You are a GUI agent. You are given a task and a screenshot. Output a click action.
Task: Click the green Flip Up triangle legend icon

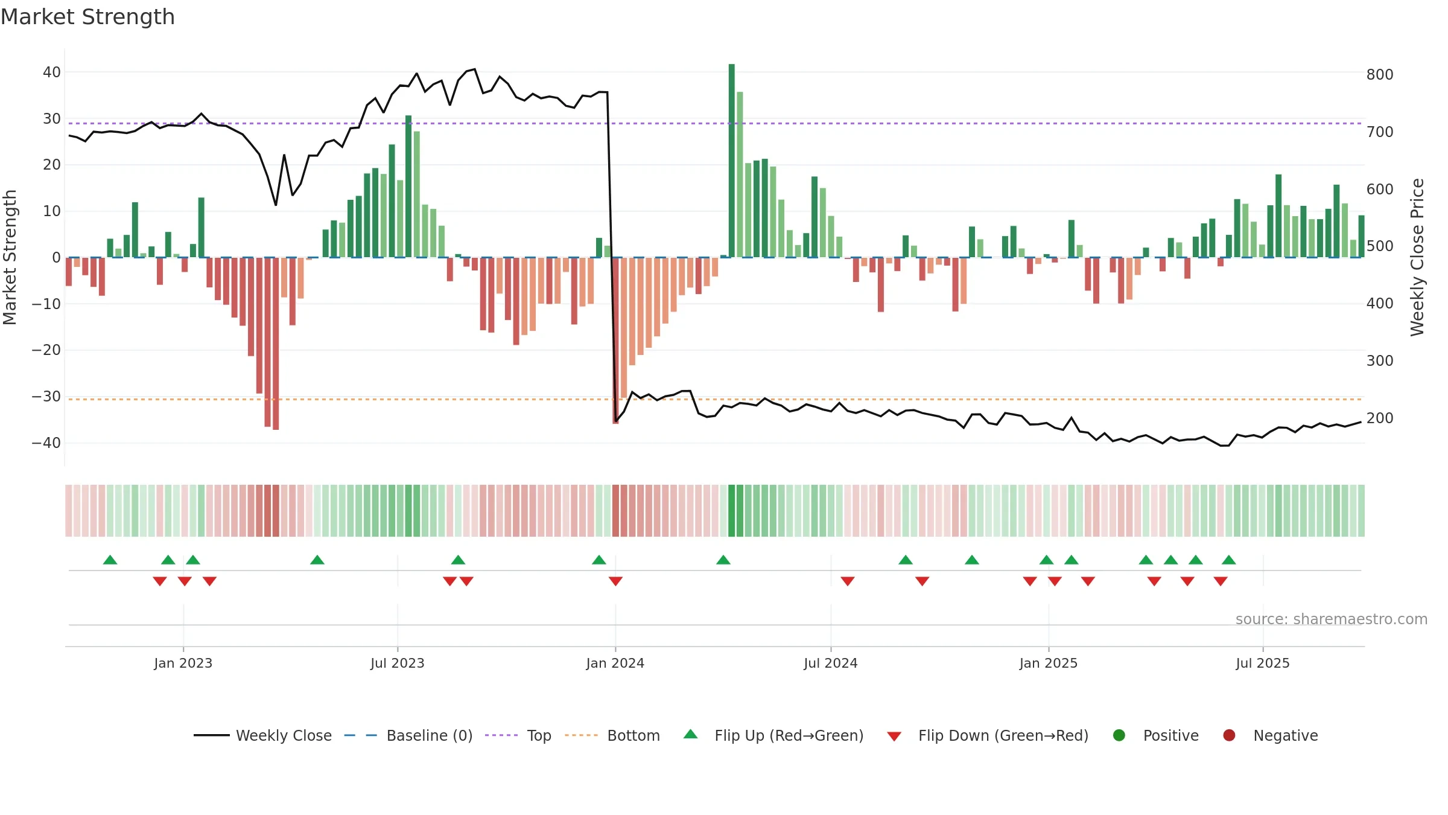point(691,734)
